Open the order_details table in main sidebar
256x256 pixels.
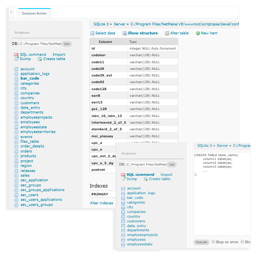coord(32,146)
